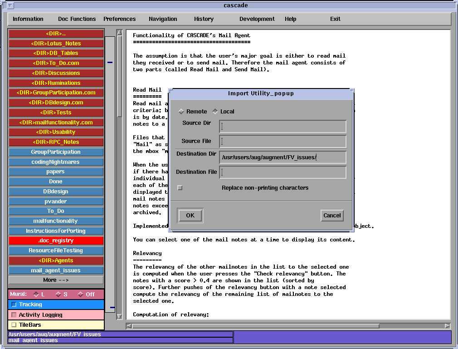Open the GroupParticipation file
The height and width of the screenshot is (349, 458).
(x=56, y=152)
